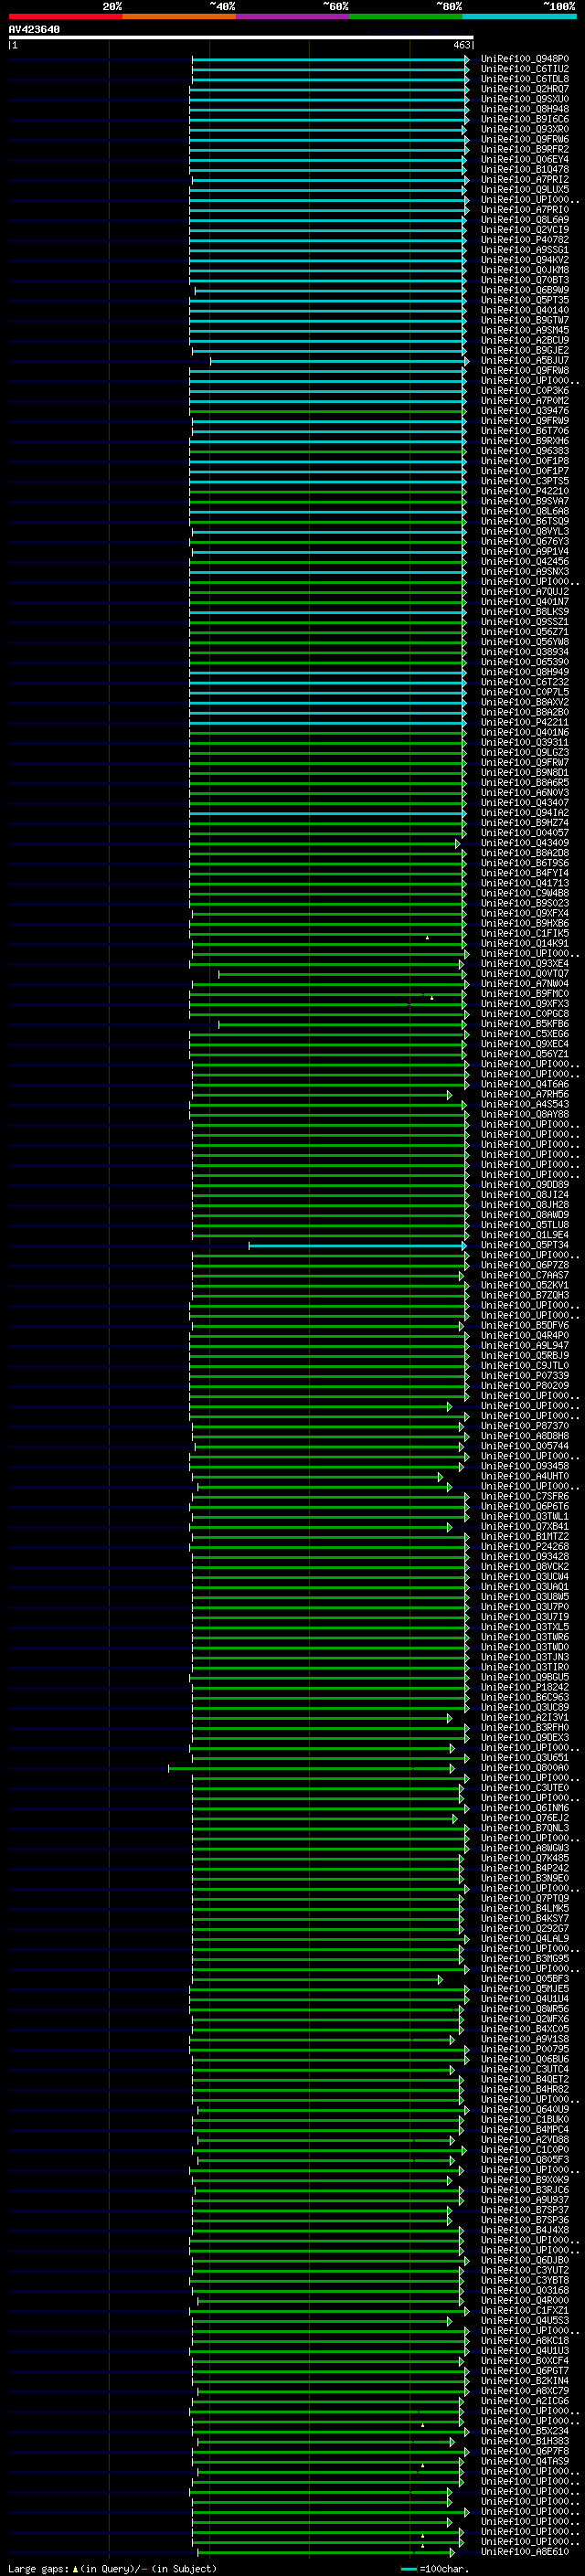The height and width of the screenshot is (2576, 585).
Task: Select hit label UniRef100_Q40140
Action: point(525,310)
